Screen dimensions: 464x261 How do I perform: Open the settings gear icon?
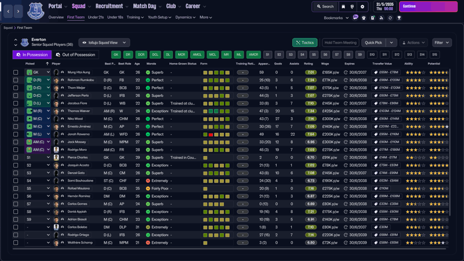(362, 6)
